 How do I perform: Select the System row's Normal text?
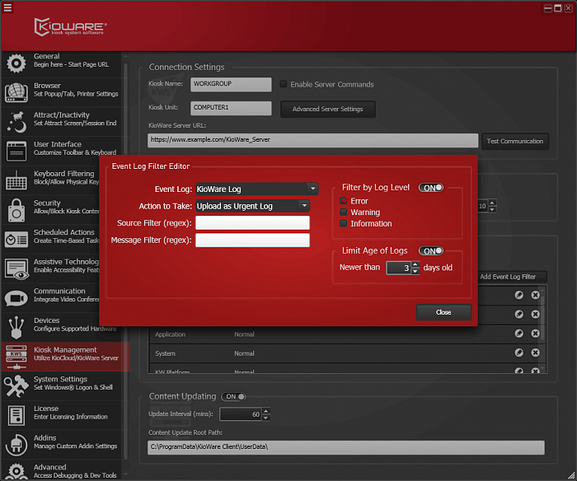point(244,353)
